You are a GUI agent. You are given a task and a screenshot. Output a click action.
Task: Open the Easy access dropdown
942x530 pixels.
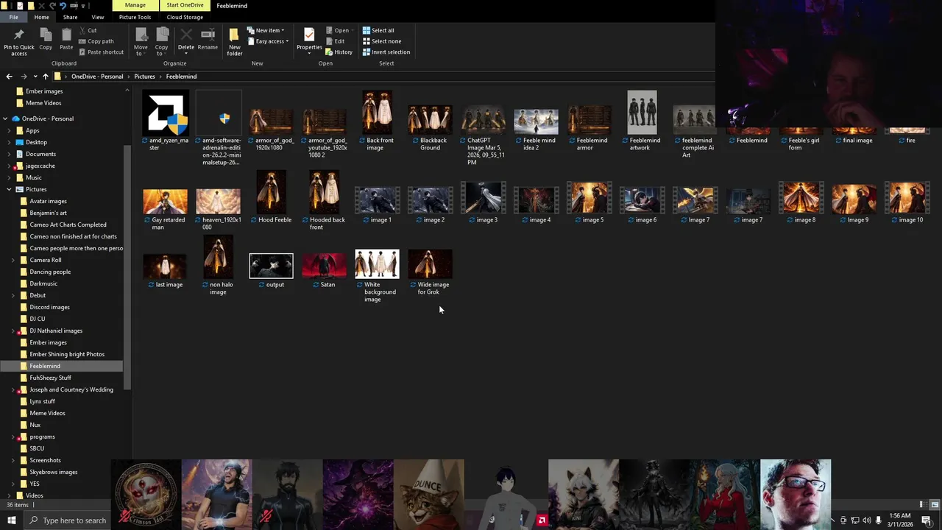pyautogui.click(x=268, y=41)
